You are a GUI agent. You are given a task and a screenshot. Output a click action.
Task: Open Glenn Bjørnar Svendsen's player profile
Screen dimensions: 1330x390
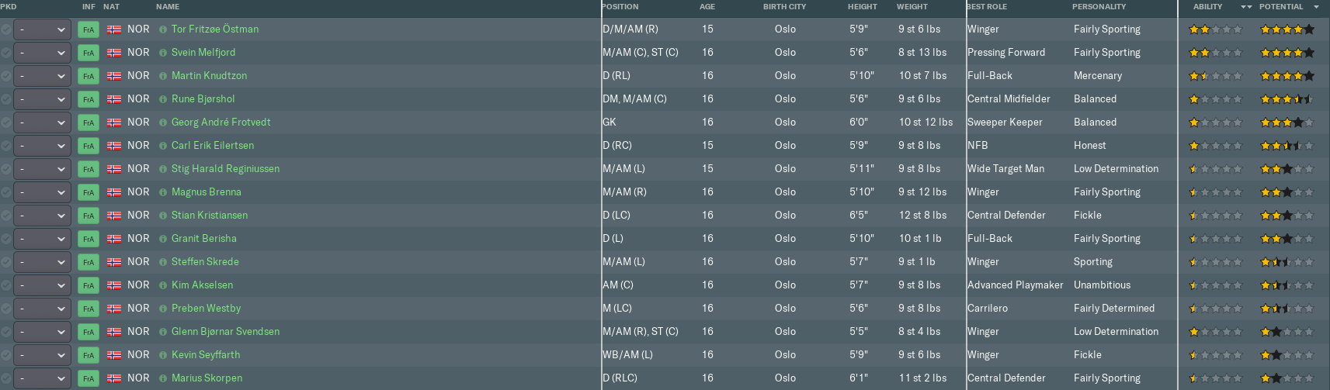[x=225, y=332]
